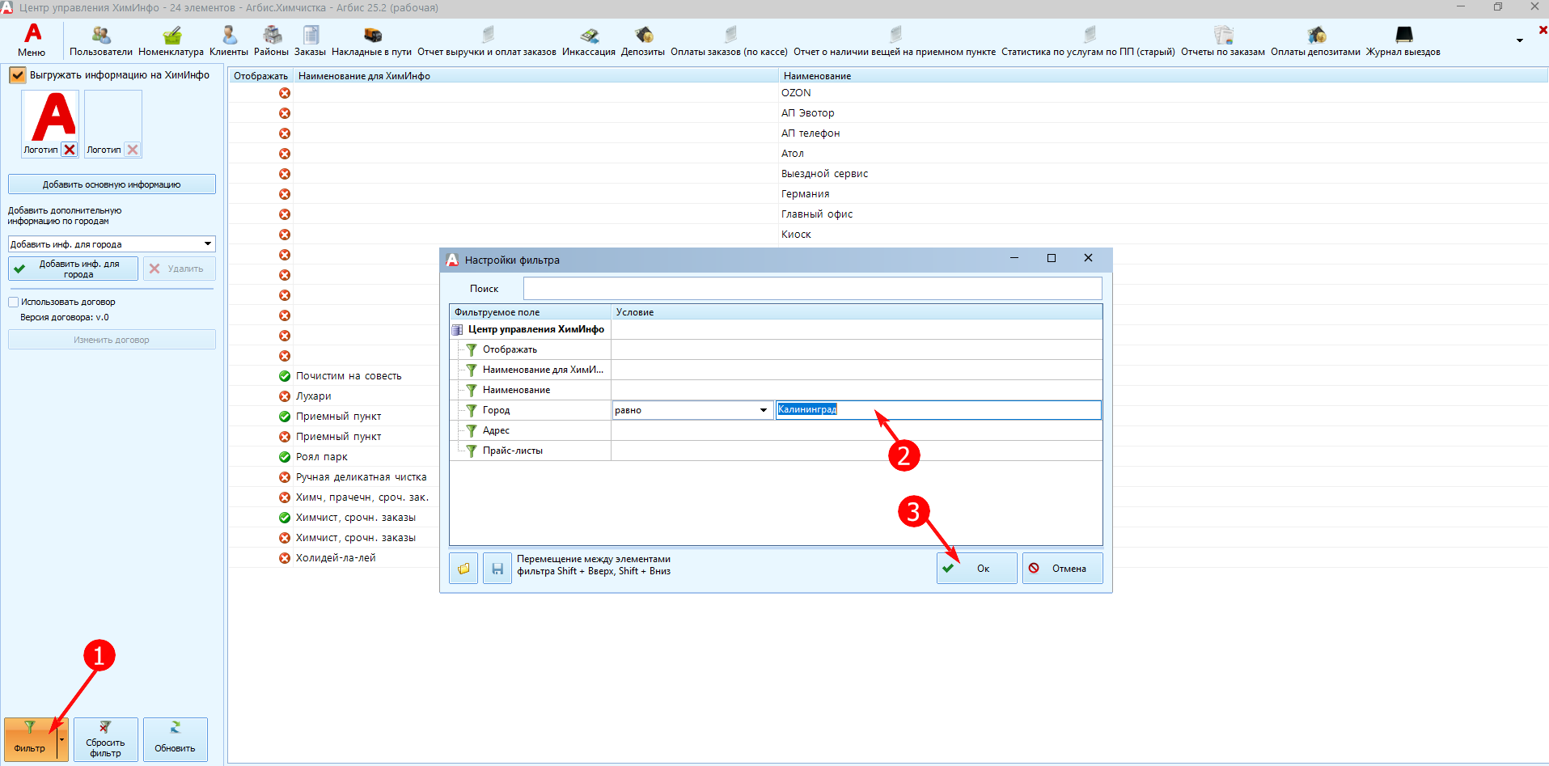This screenshot has width=1549, height=766.
Task: Click the Поиск input field
Action: [x=812, y=289]
